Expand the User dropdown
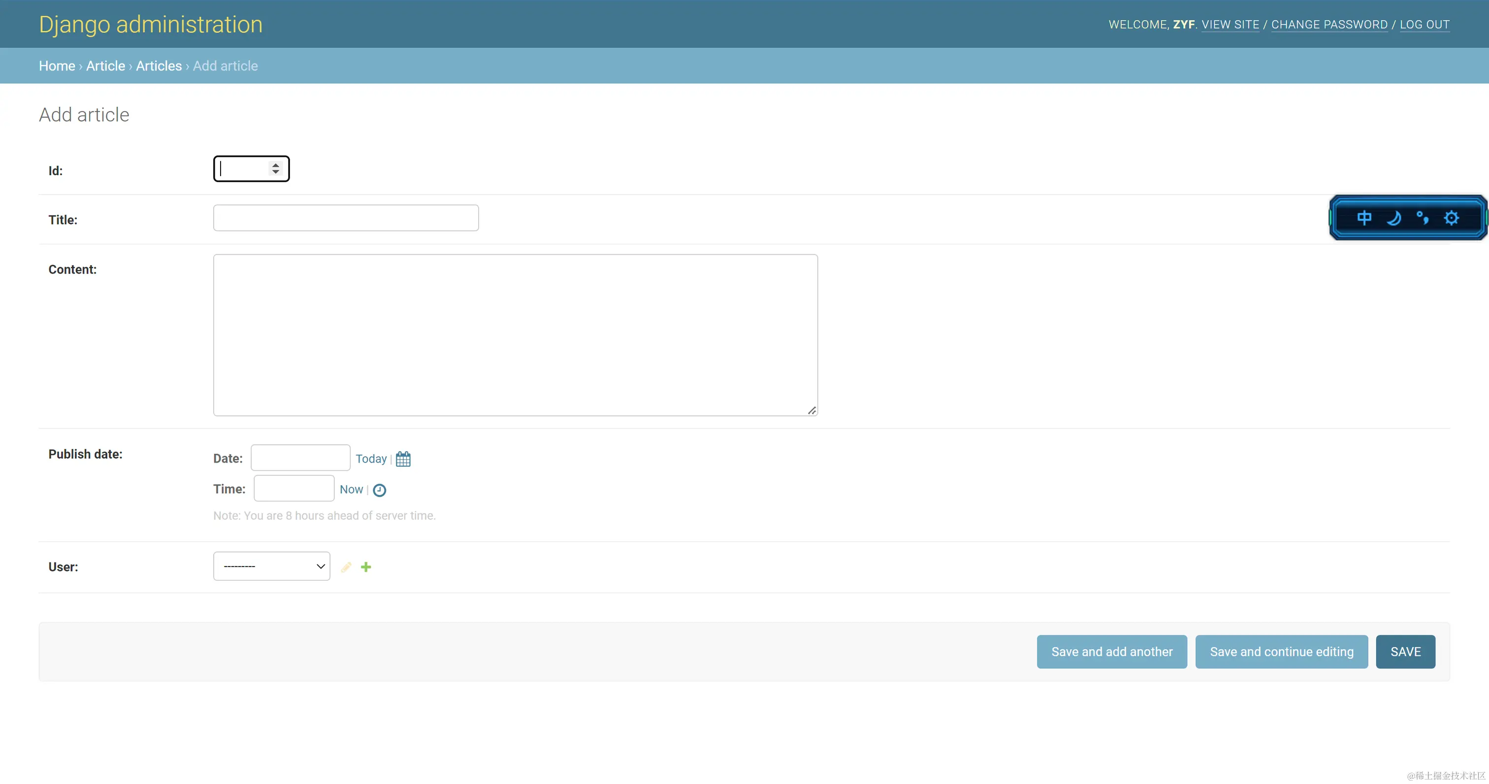Viewport: 1489px width, 784px height. (272, 566)
